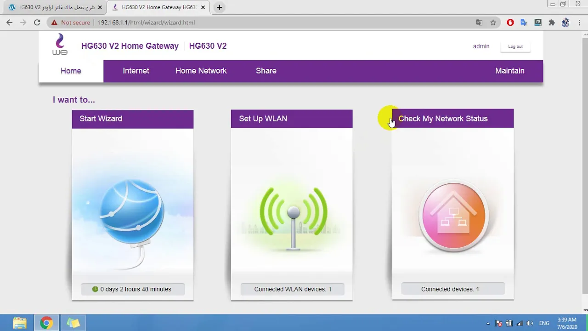Image resolution: width=588 pixels, height=331 pixels.
Task: Switch to the Share tab
Action: tap(266, 71)
